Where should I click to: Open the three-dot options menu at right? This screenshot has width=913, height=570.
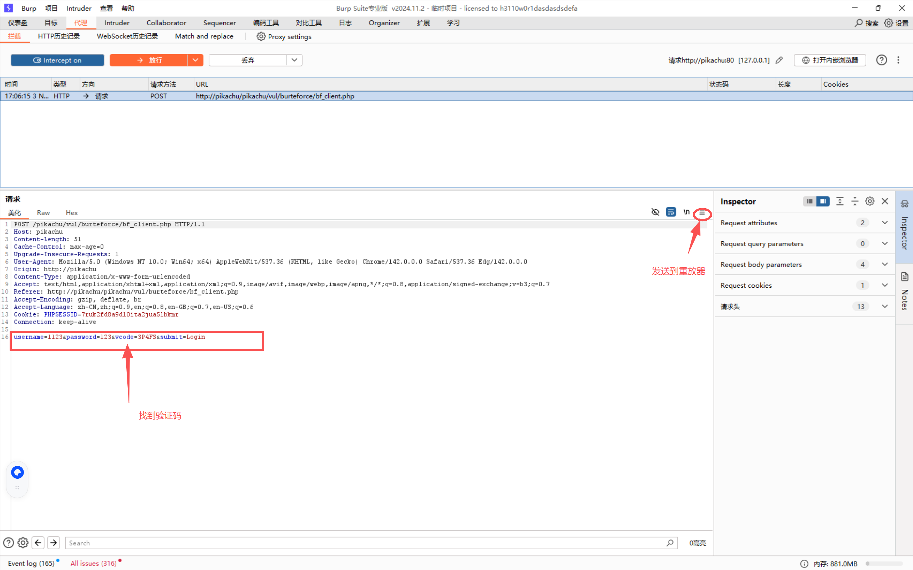click(898, 60)
